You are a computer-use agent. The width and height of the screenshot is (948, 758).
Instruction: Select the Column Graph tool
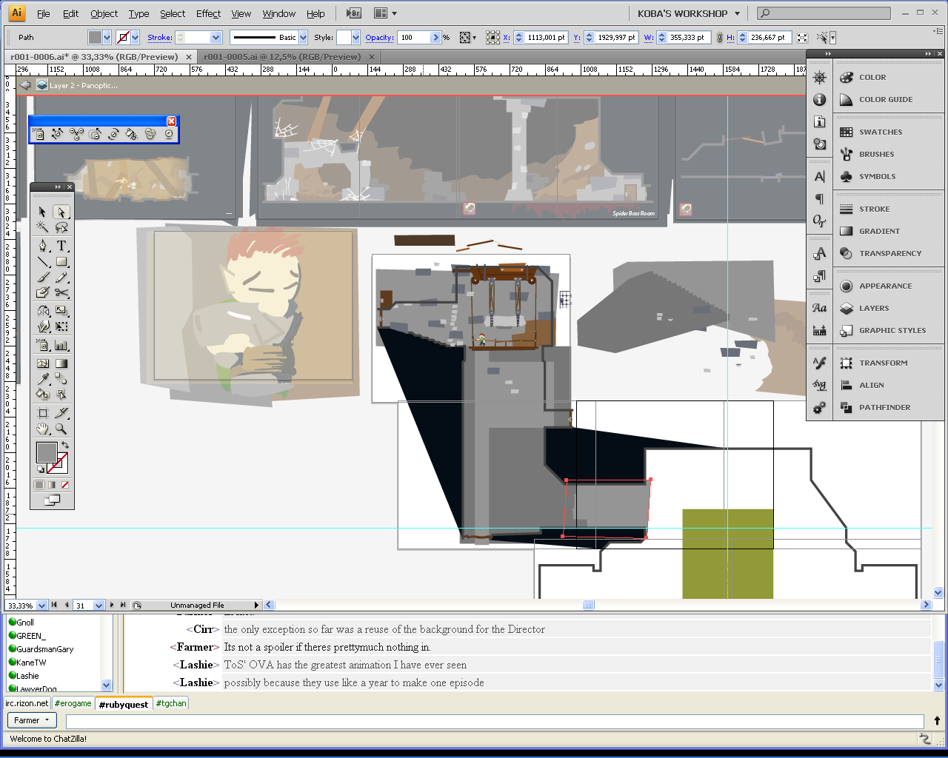tap(61, 346)
